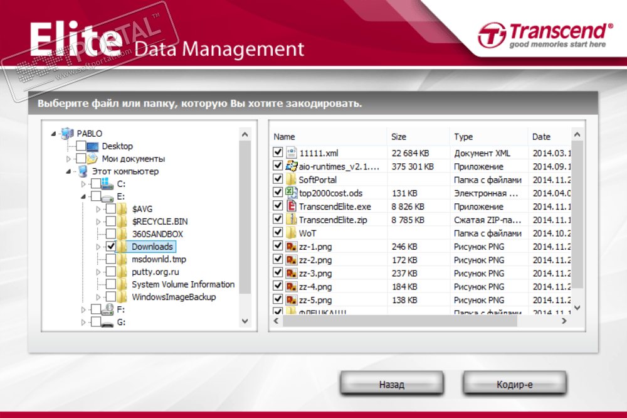The image size is (627, 418).
Task: Click the Desktop monitor icon
Action: 92,146
